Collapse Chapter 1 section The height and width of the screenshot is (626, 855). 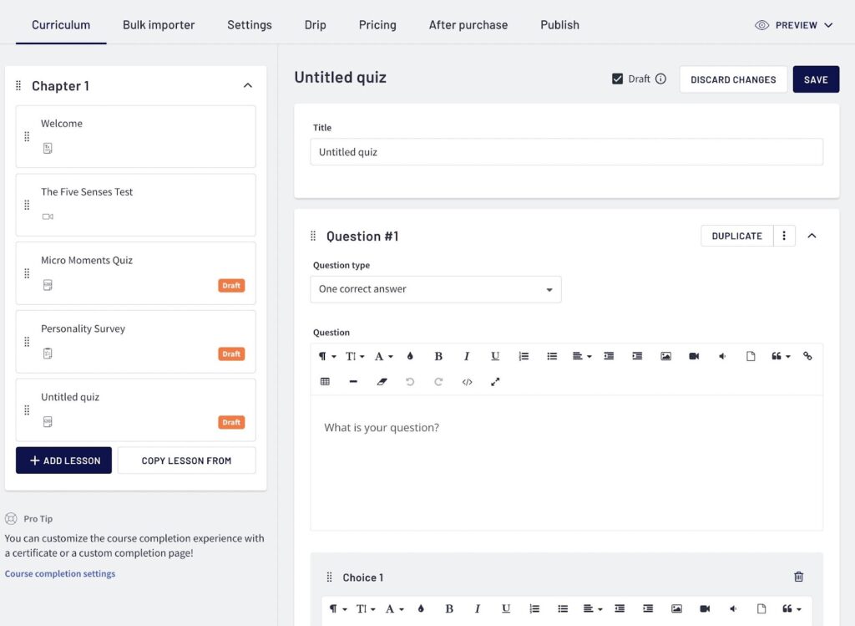pos(247,85)
